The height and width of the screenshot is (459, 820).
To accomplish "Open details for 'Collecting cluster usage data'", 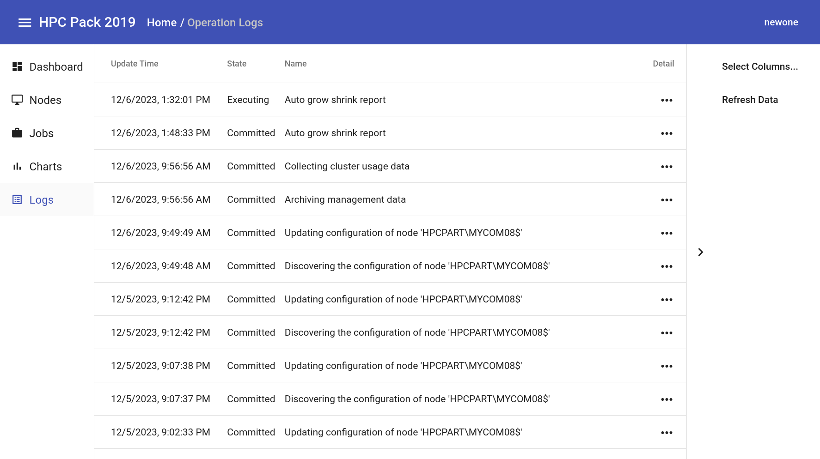I will tap(667, 166).
